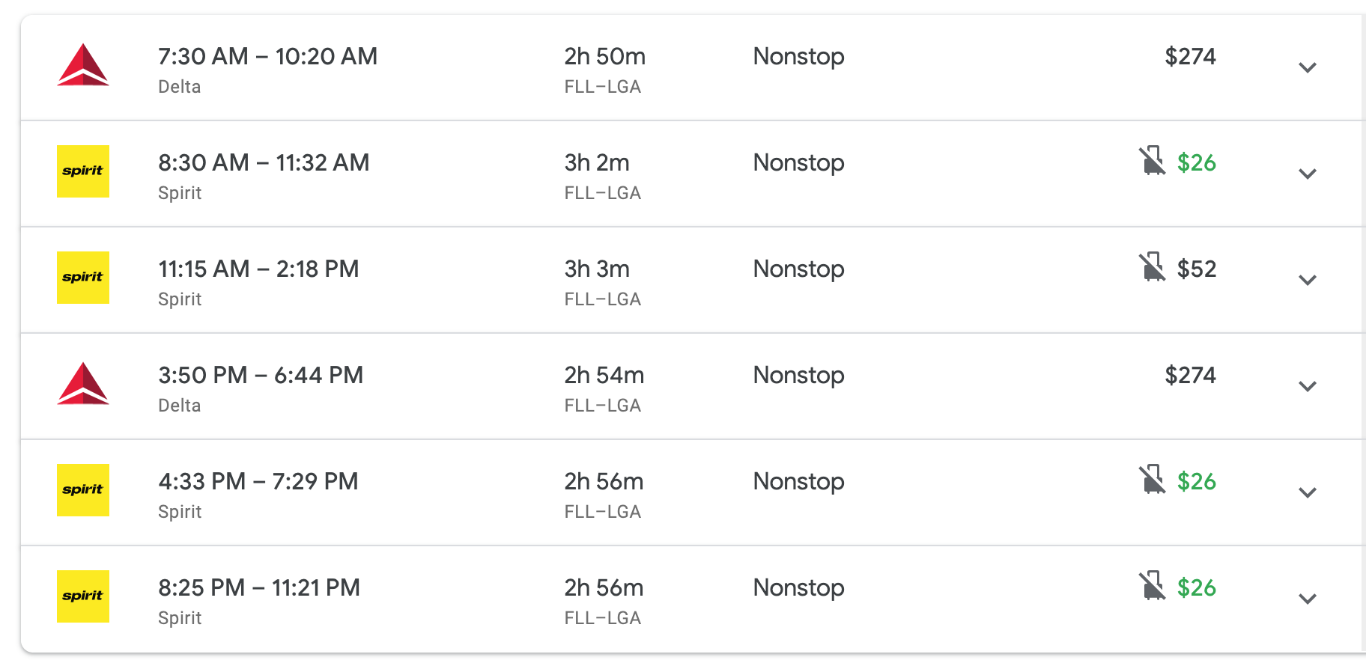Click the no-baggage icon beside the $52 fare
Screen dimensions: 1366x672
tap(1153, 267)
